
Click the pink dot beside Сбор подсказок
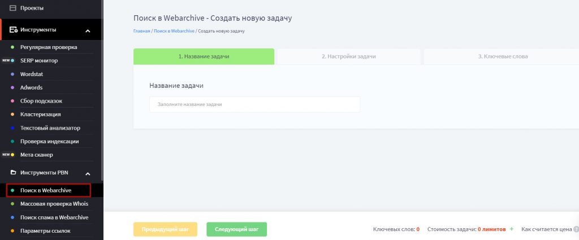pos(12,101)
